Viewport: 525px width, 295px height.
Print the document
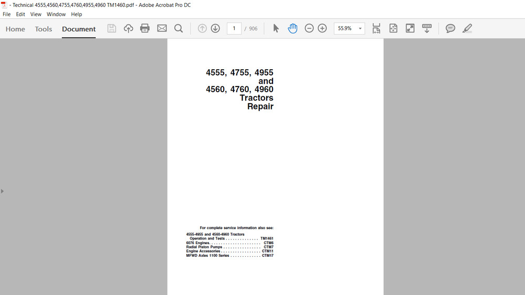pos(145,28)
